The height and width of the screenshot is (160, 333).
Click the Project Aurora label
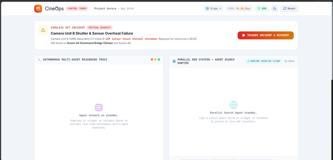(x=105, y=9)
